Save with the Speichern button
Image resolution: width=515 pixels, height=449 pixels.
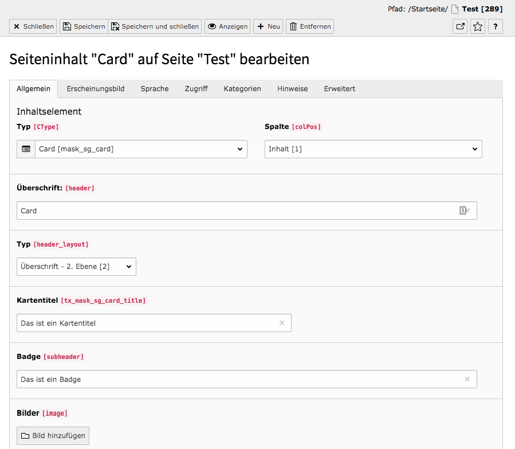(x=84, y=26)
